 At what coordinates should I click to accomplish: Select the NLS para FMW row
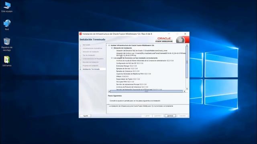125,82
